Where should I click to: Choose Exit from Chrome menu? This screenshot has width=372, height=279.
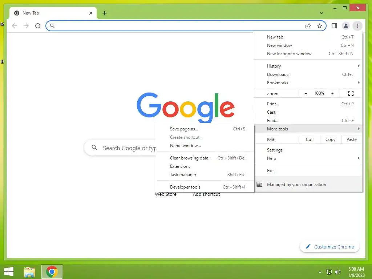(x=308, y=171)
